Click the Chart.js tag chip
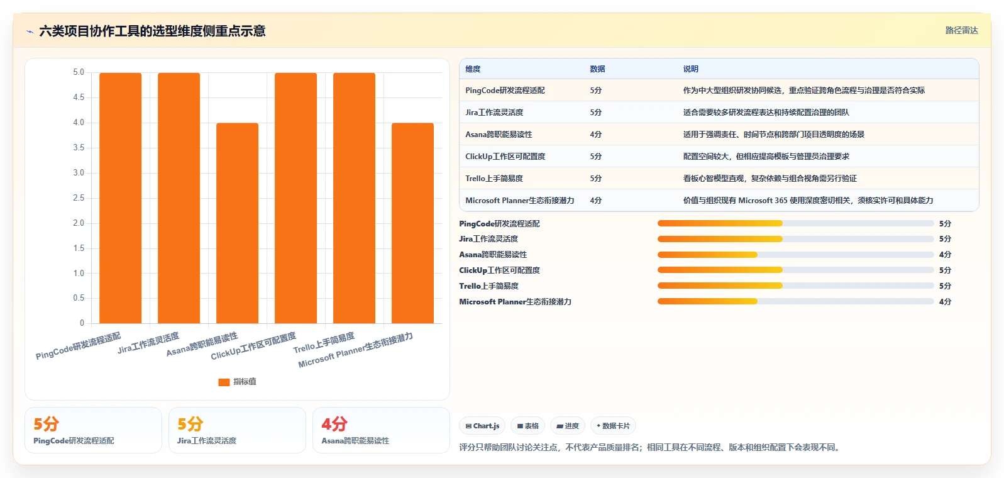The width and height of the screenshot is (1004, 478). coord(482,426)
